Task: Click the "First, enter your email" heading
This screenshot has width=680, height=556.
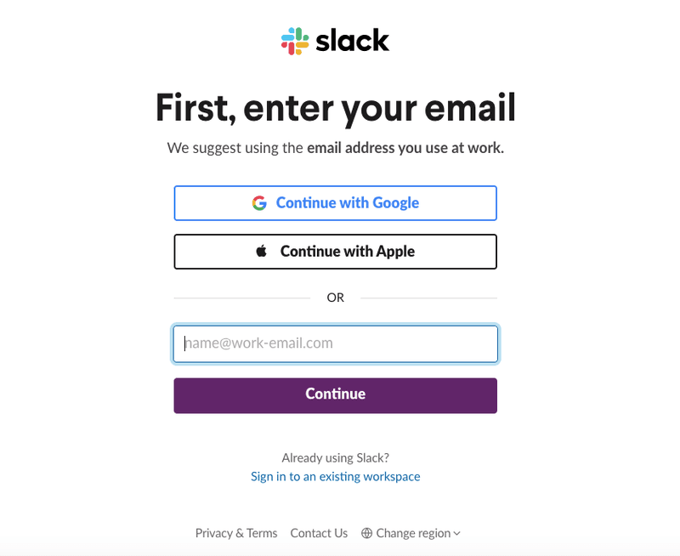Action: 336,109
